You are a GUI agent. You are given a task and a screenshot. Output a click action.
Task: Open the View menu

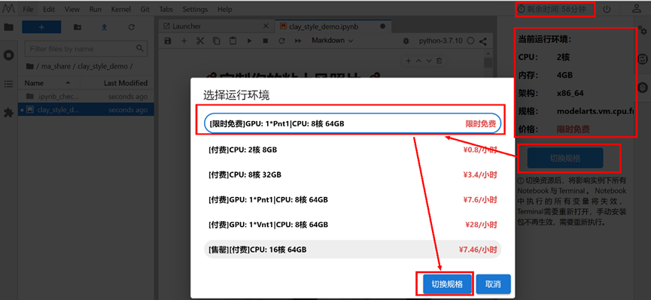72,9
